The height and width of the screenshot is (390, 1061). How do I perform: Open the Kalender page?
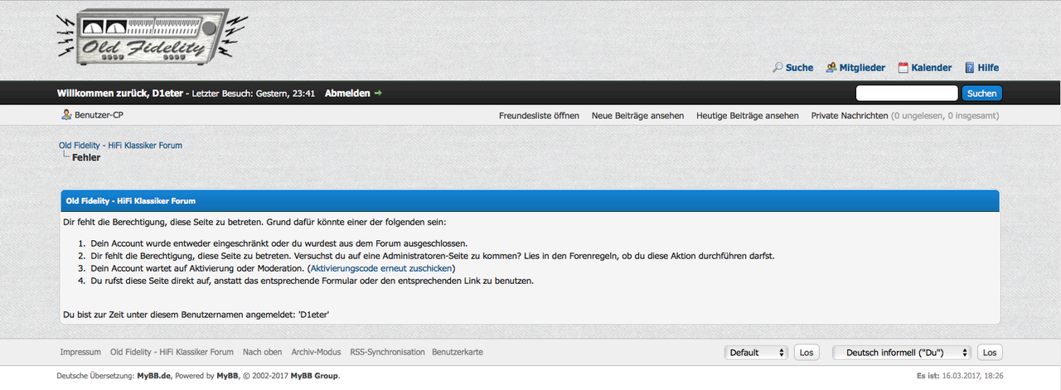click(932, 68)
